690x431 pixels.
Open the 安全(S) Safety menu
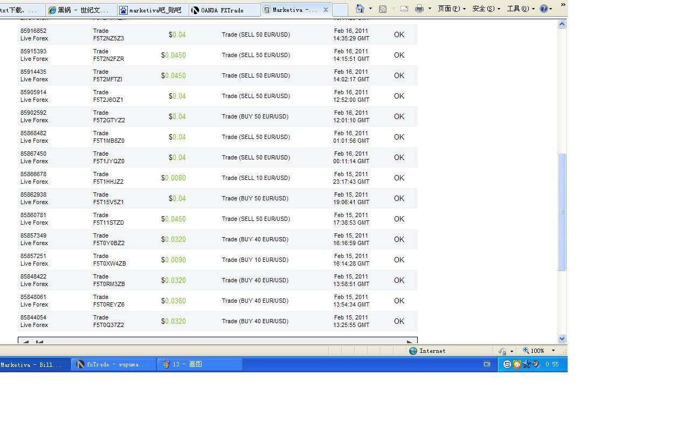[x=486, y=9]
